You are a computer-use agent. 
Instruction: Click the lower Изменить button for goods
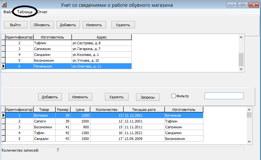click(x=80, y=97)
